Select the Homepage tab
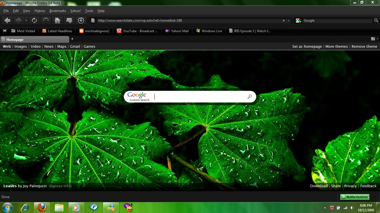Viewport: 380px width, 213px height. [35, 39]
